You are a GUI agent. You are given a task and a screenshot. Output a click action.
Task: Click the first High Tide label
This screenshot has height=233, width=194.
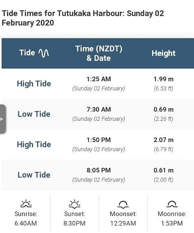34,84
